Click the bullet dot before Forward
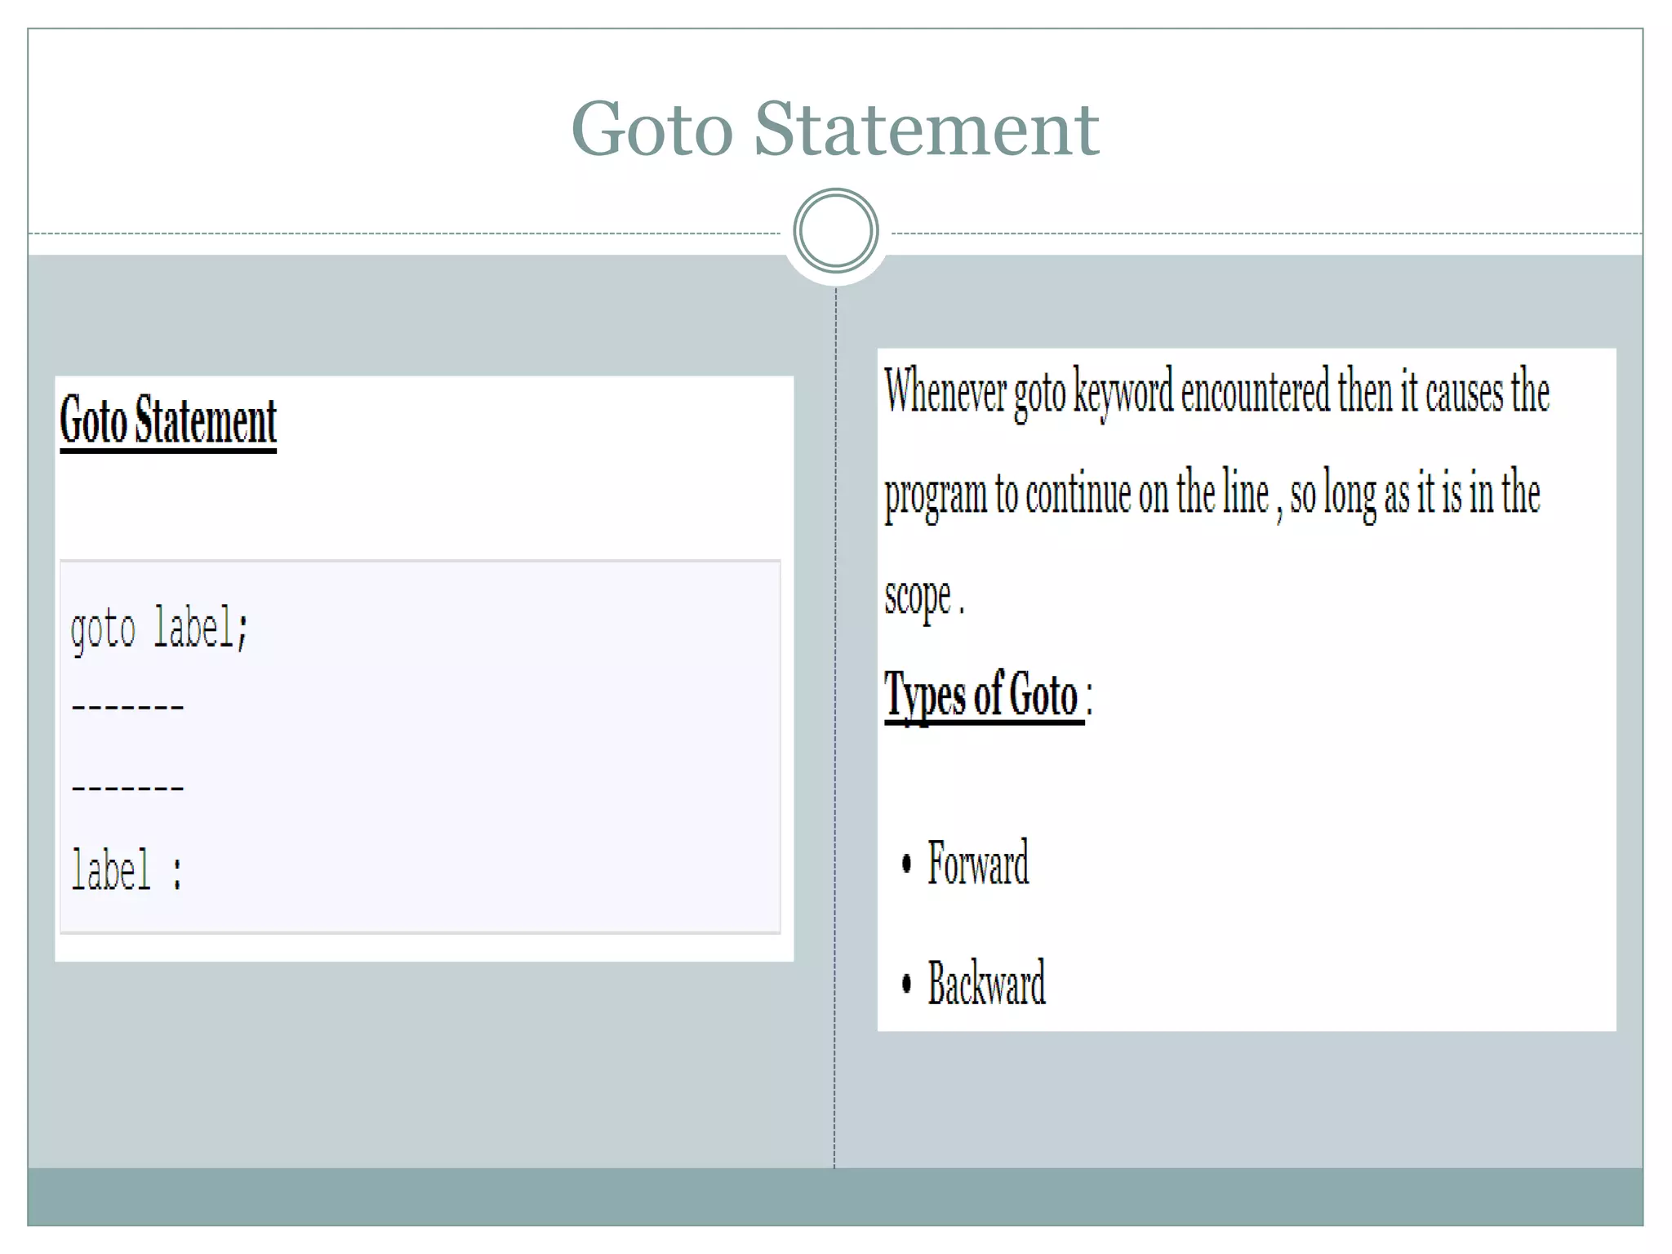The height and width of the screenshot is (1254, 1672). pos(906,864)
